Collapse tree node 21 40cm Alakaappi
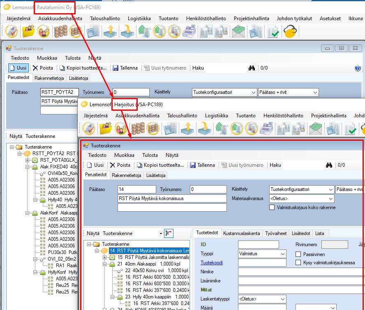 point(104,264)
